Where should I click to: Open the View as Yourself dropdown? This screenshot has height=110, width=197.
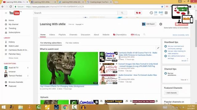[79, 24]
